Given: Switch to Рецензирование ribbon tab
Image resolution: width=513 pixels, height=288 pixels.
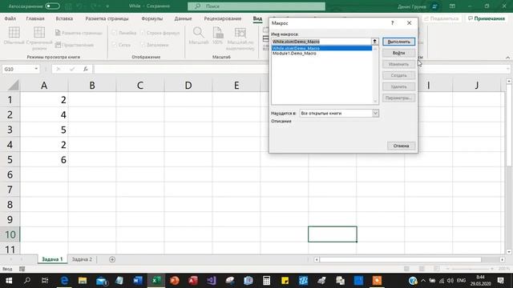Looking at the screenshot, I should 223,18.
